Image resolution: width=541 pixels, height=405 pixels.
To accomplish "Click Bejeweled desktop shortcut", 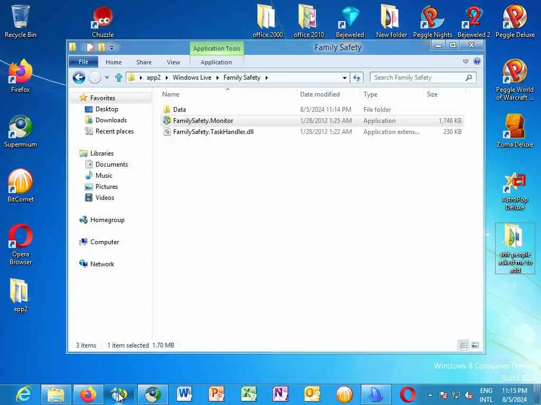I will (x=350, y=22).
